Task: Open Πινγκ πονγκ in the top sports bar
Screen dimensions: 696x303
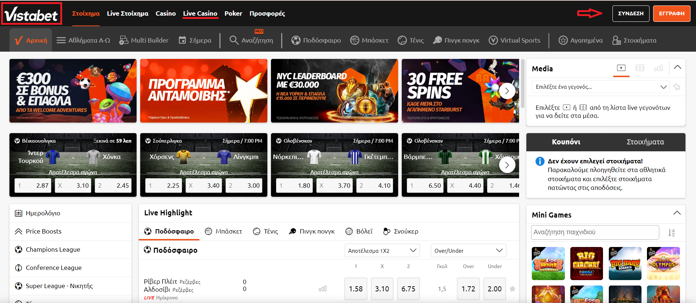Action: (456, 40)
